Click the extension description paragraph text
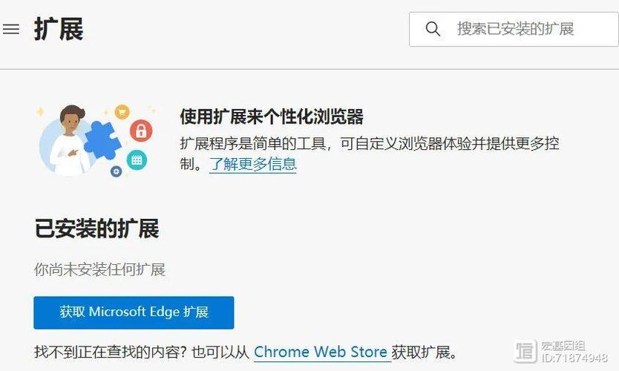619x371 pixels. coord(370,154)
